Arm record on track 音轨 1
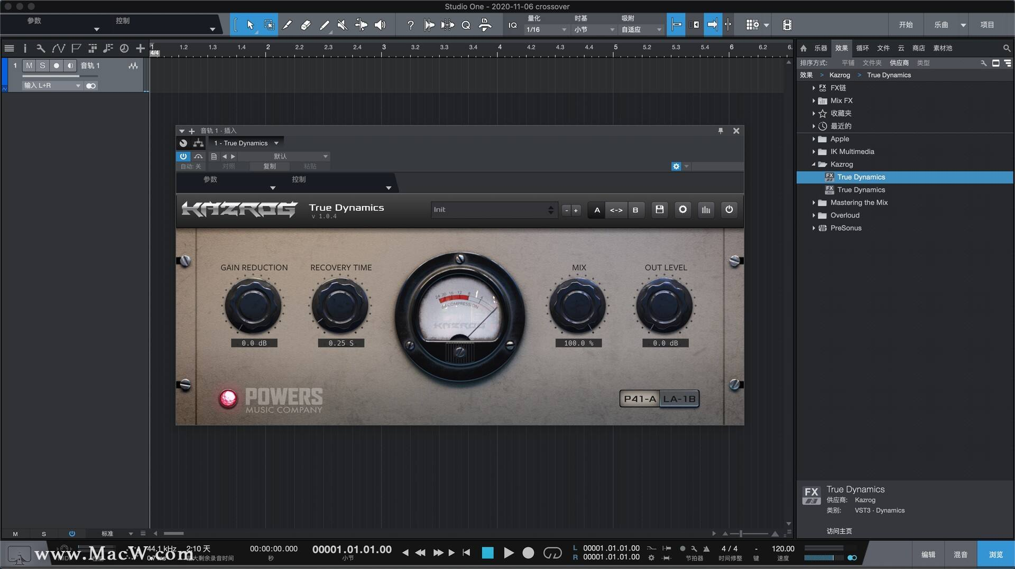Viewport: 1015px width, 569px height. point(57,66)
